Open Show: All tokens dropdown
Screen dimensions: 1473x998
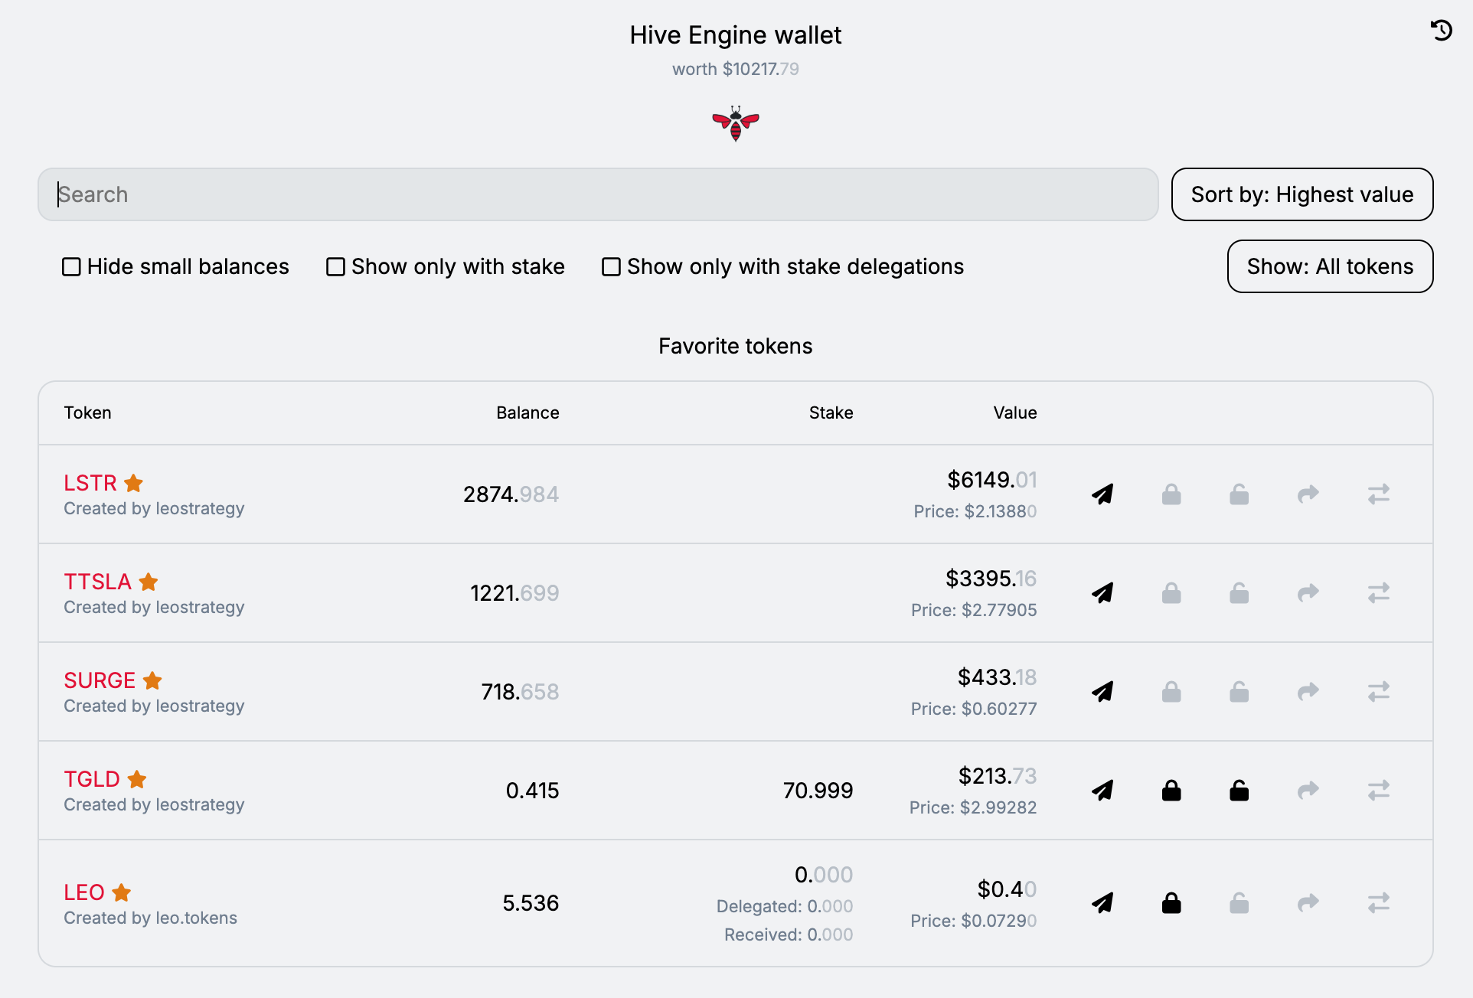tap(1330, 266)
